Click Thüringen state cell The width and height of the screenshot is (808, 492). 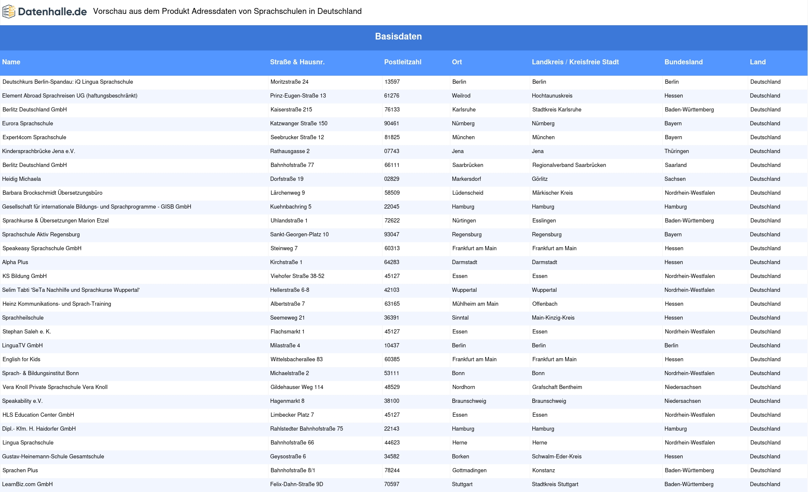(677, 151)
